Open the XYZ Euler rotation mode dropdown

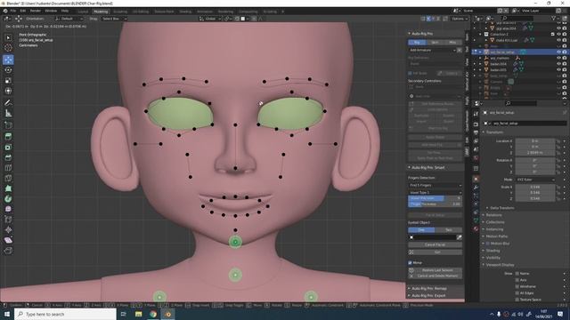tap(536, 180)
